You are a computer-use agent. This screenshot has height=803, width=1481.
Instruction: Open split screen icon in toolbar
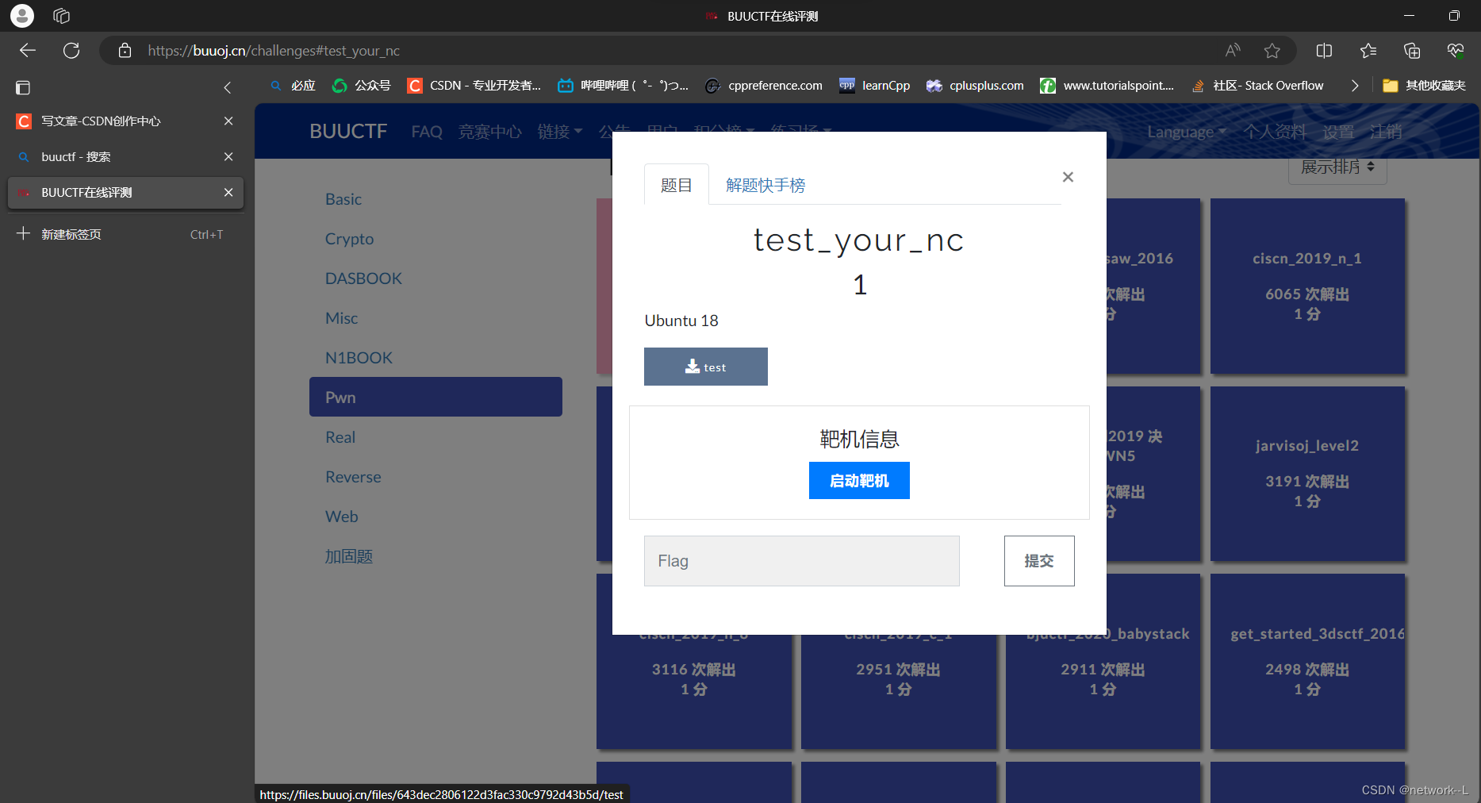[x=1324, y=51]
